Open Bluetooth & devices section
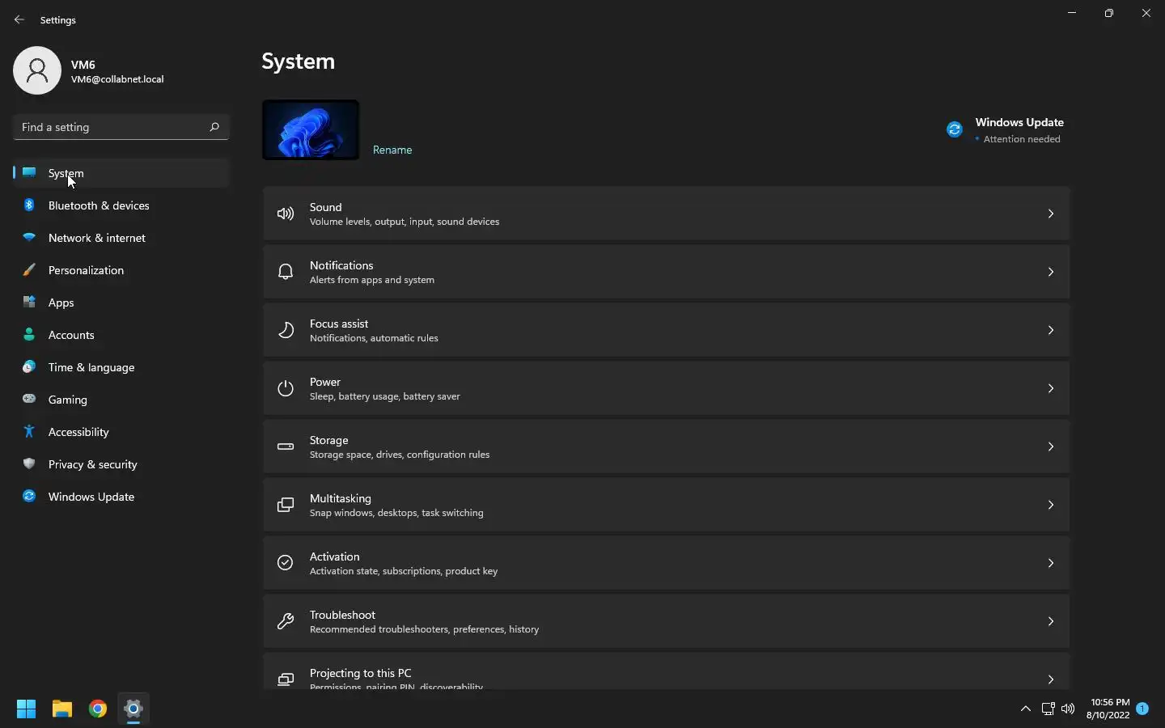 [121, 205]
